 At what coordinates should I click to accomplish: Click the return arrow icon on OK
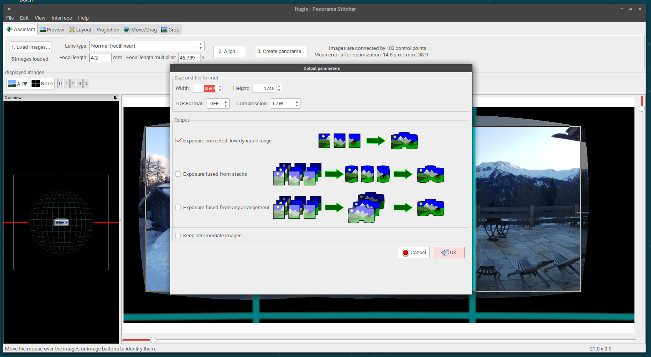[x=445, y=252]
